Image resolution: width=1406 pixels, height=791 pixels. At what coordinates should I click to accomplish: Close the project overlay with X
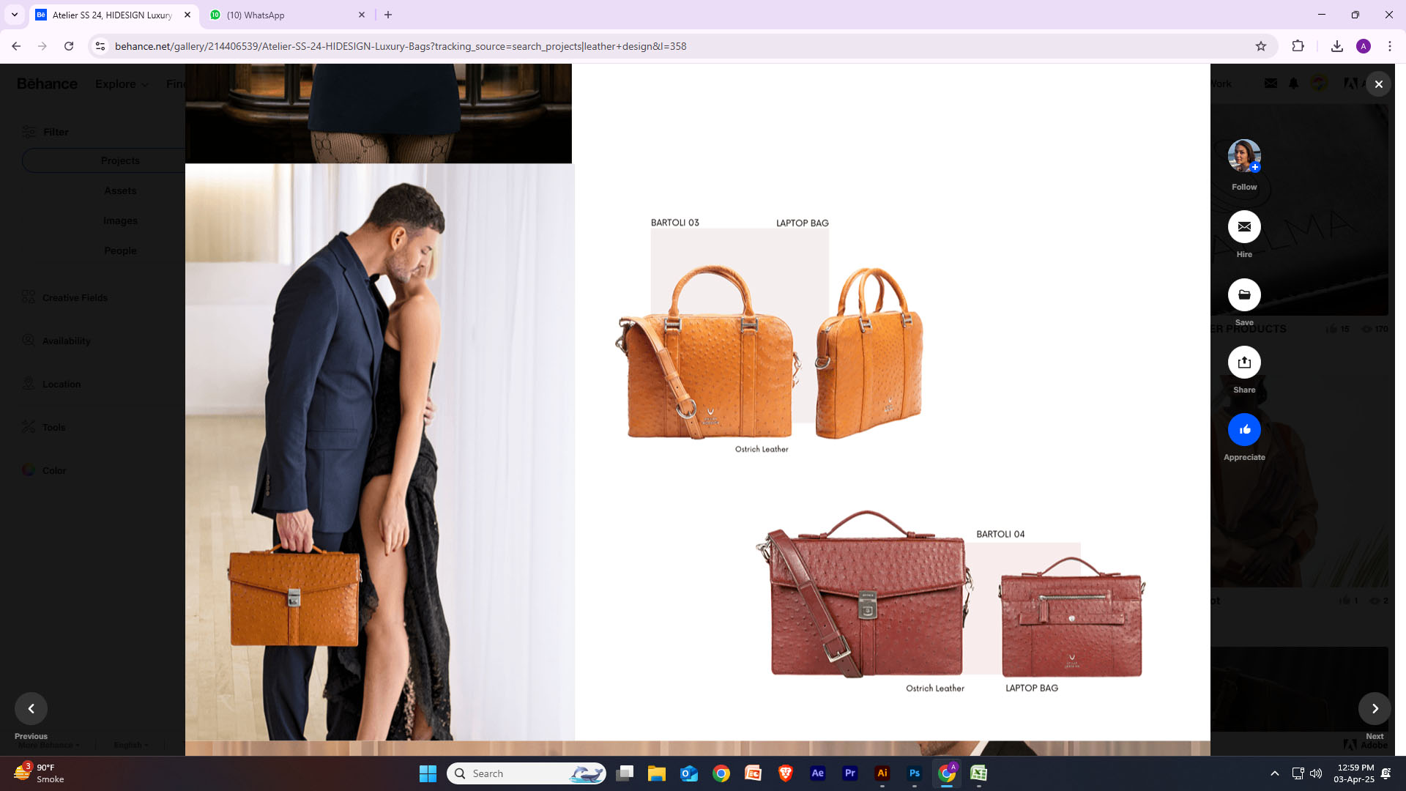1378,84
